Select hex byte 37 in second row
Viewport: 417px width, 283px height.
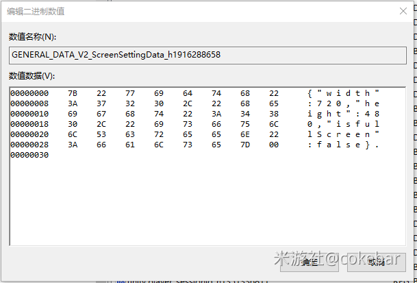click(x=101, y=103)
